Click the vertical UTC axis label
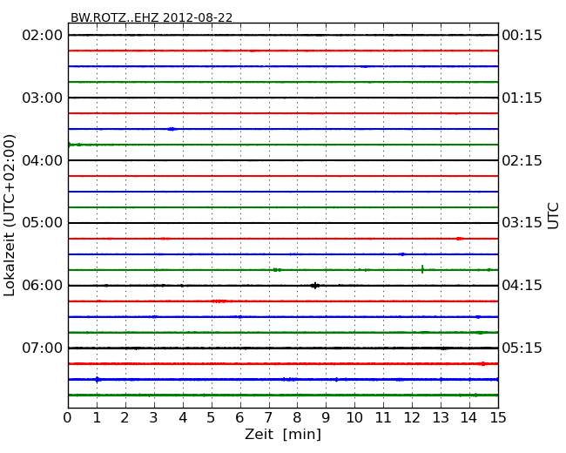Viewport: 566px width, 453px height. (553, 216)
